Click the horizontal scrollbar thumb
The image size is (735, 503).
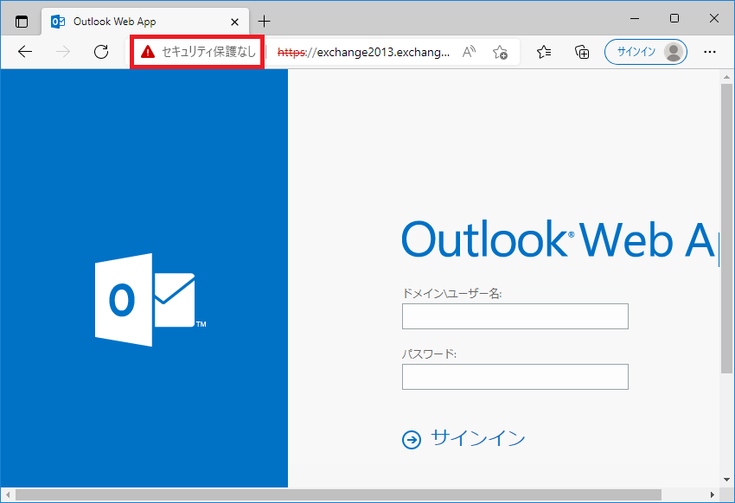click(x=338, y=494)
